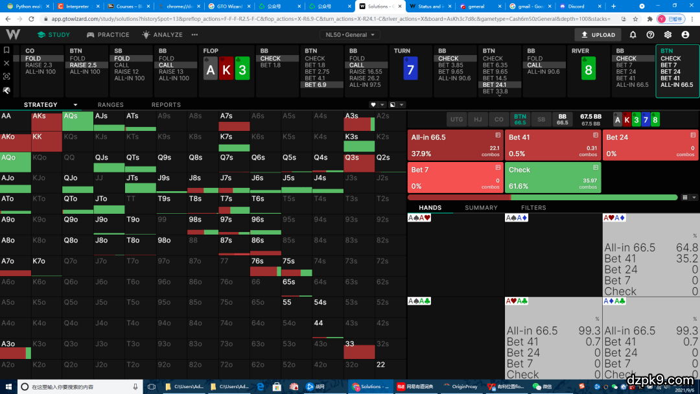This screenshot has height=394, width=700.
Task: Click the screenshot capture icon in sidebar
Action: [x=6, y=76]
